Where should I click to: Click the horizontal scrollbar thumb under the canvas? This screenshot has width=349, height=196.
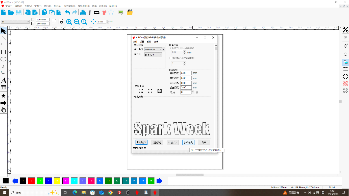pos(190,175)
